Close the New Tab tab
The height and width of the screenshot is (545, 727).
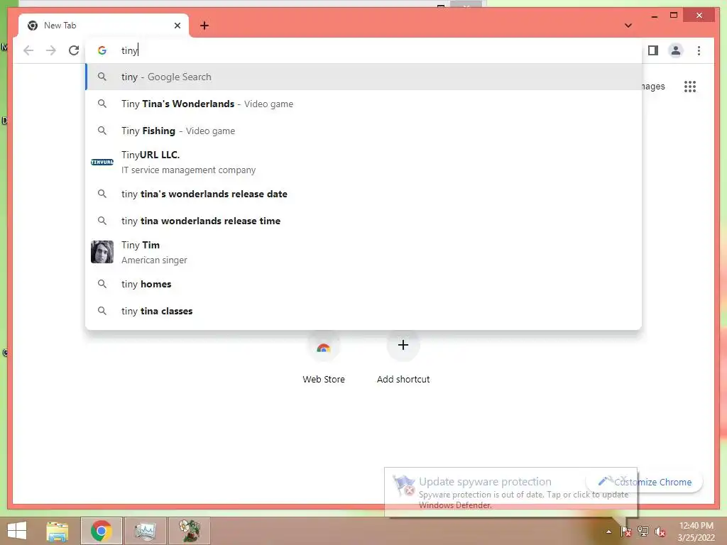(177, 26)
